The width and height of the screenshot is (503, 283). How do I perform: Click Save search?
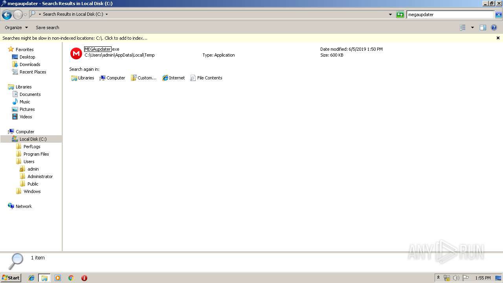click(x=48, y=28)
